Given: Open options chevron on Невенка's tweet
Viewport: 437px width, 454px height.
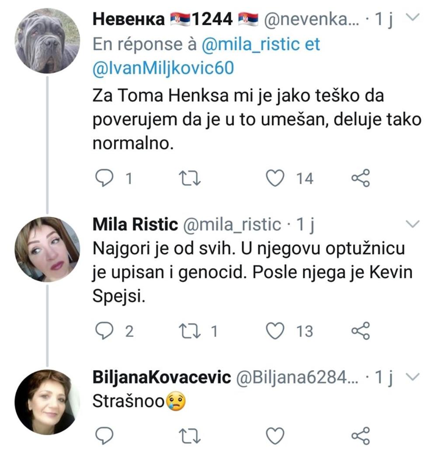Looking at the screenshot, I should [x=412, y=18].
